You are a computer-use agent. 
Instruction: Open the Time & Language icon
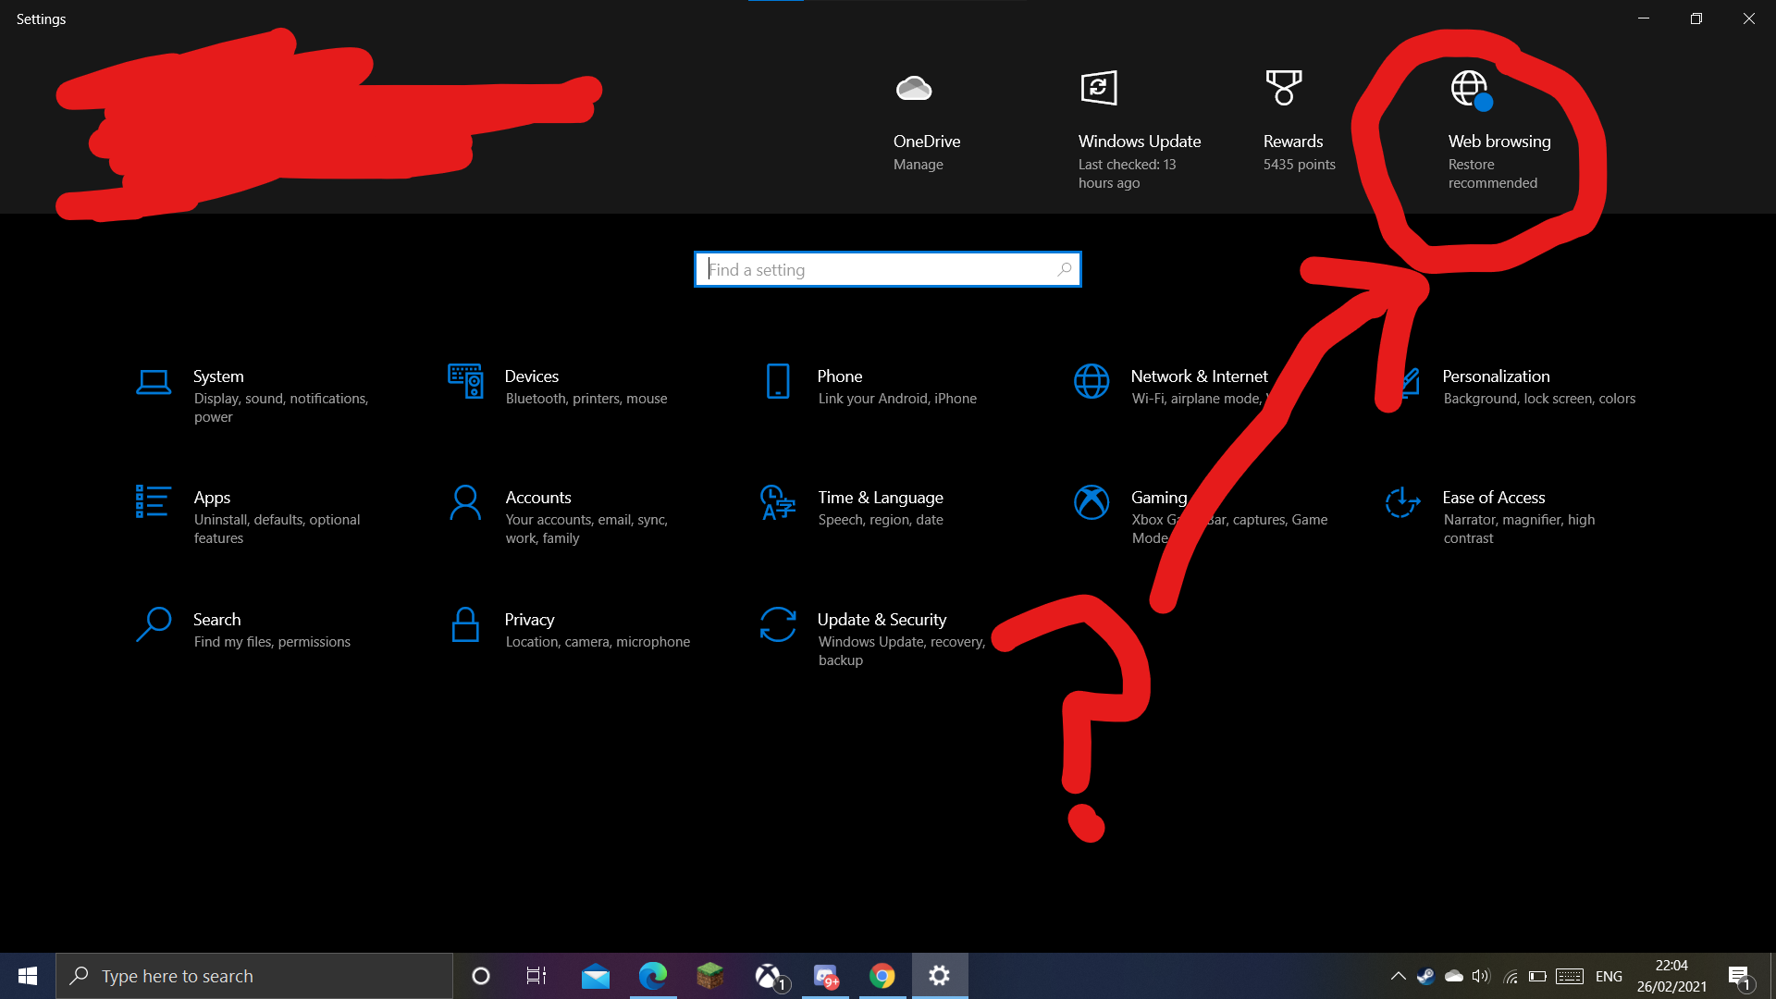coord(778,502)
